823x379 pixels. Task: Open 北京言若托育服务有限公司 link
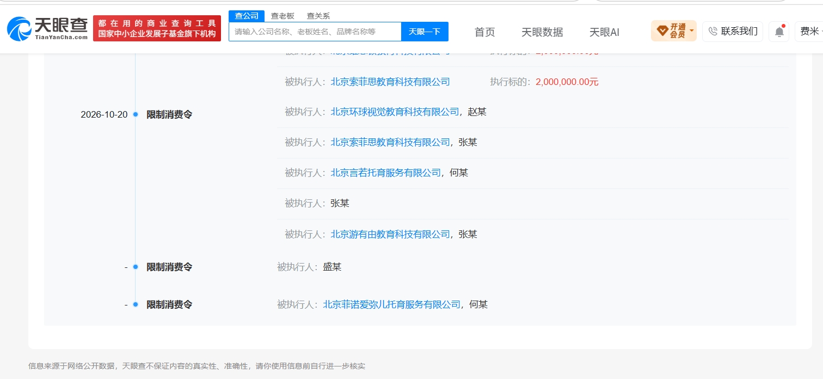click(x=386, y=173)
